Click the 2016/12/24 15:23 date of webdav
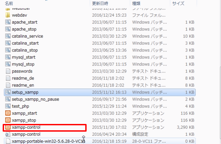 click(109, 15)
